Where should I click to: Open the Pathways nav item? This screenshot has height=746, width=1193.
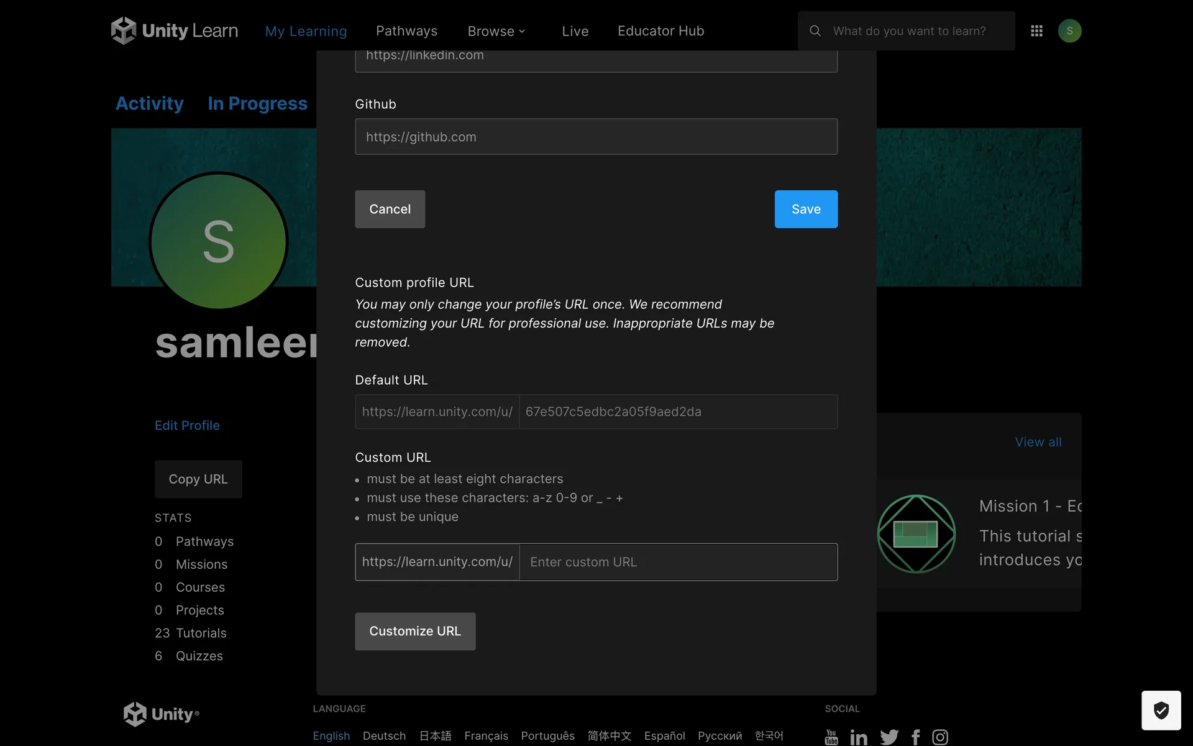(x=406, y=31)
